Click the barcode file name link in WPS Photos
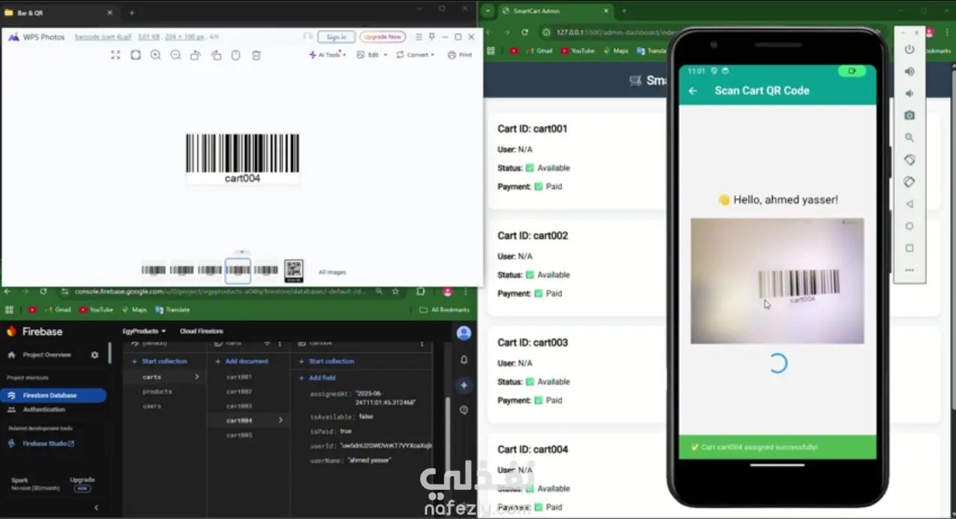 [102, 37]
